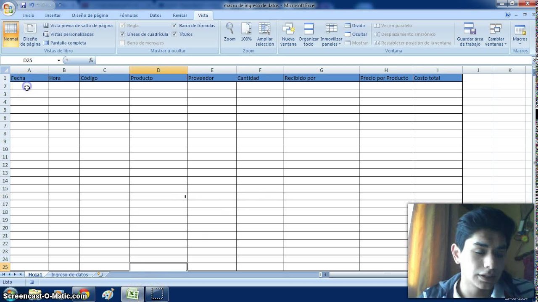Select the Normal view icon
The image size is (538, 302).
tap(11, 34)
